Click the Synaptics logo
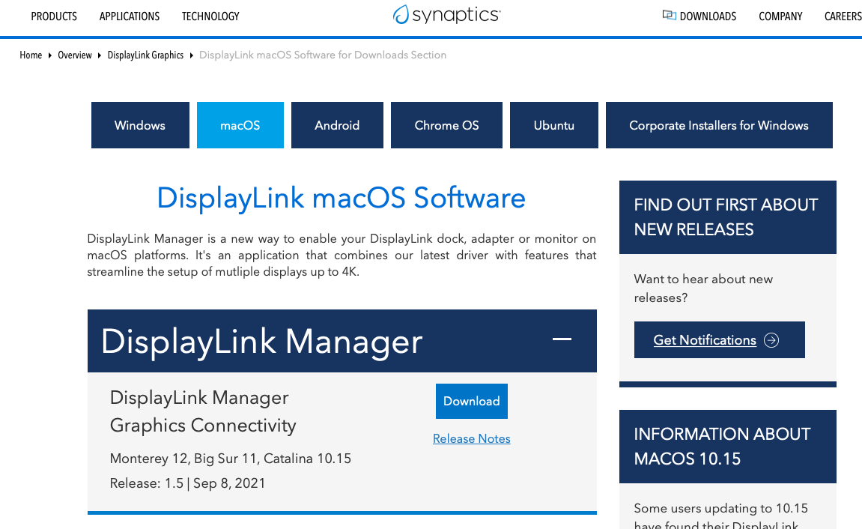The width and height of the screenshot is (862, 529). click(446, 15)
